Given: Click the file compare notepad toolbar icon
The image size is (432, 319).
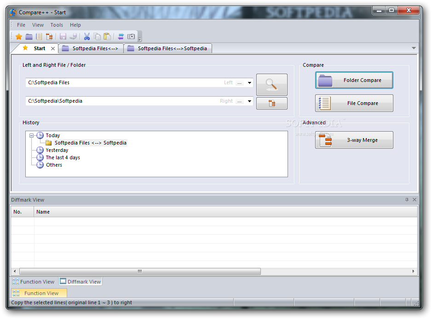Looking at the screenshot, I should (x=39, y=36).
